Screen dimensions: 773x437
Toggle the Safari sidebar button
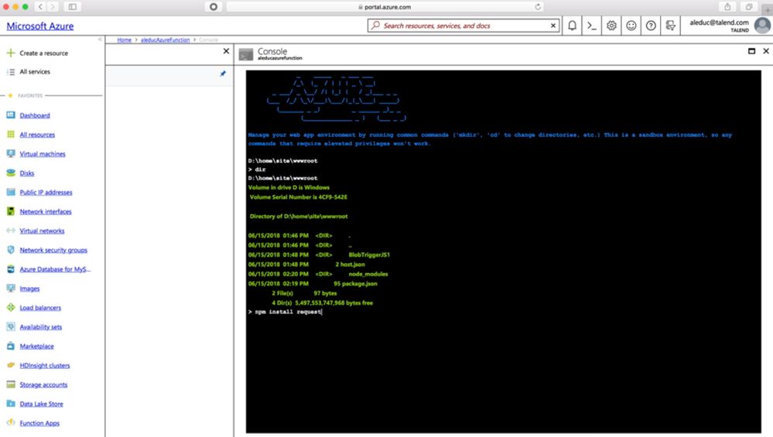coord(72,7)
